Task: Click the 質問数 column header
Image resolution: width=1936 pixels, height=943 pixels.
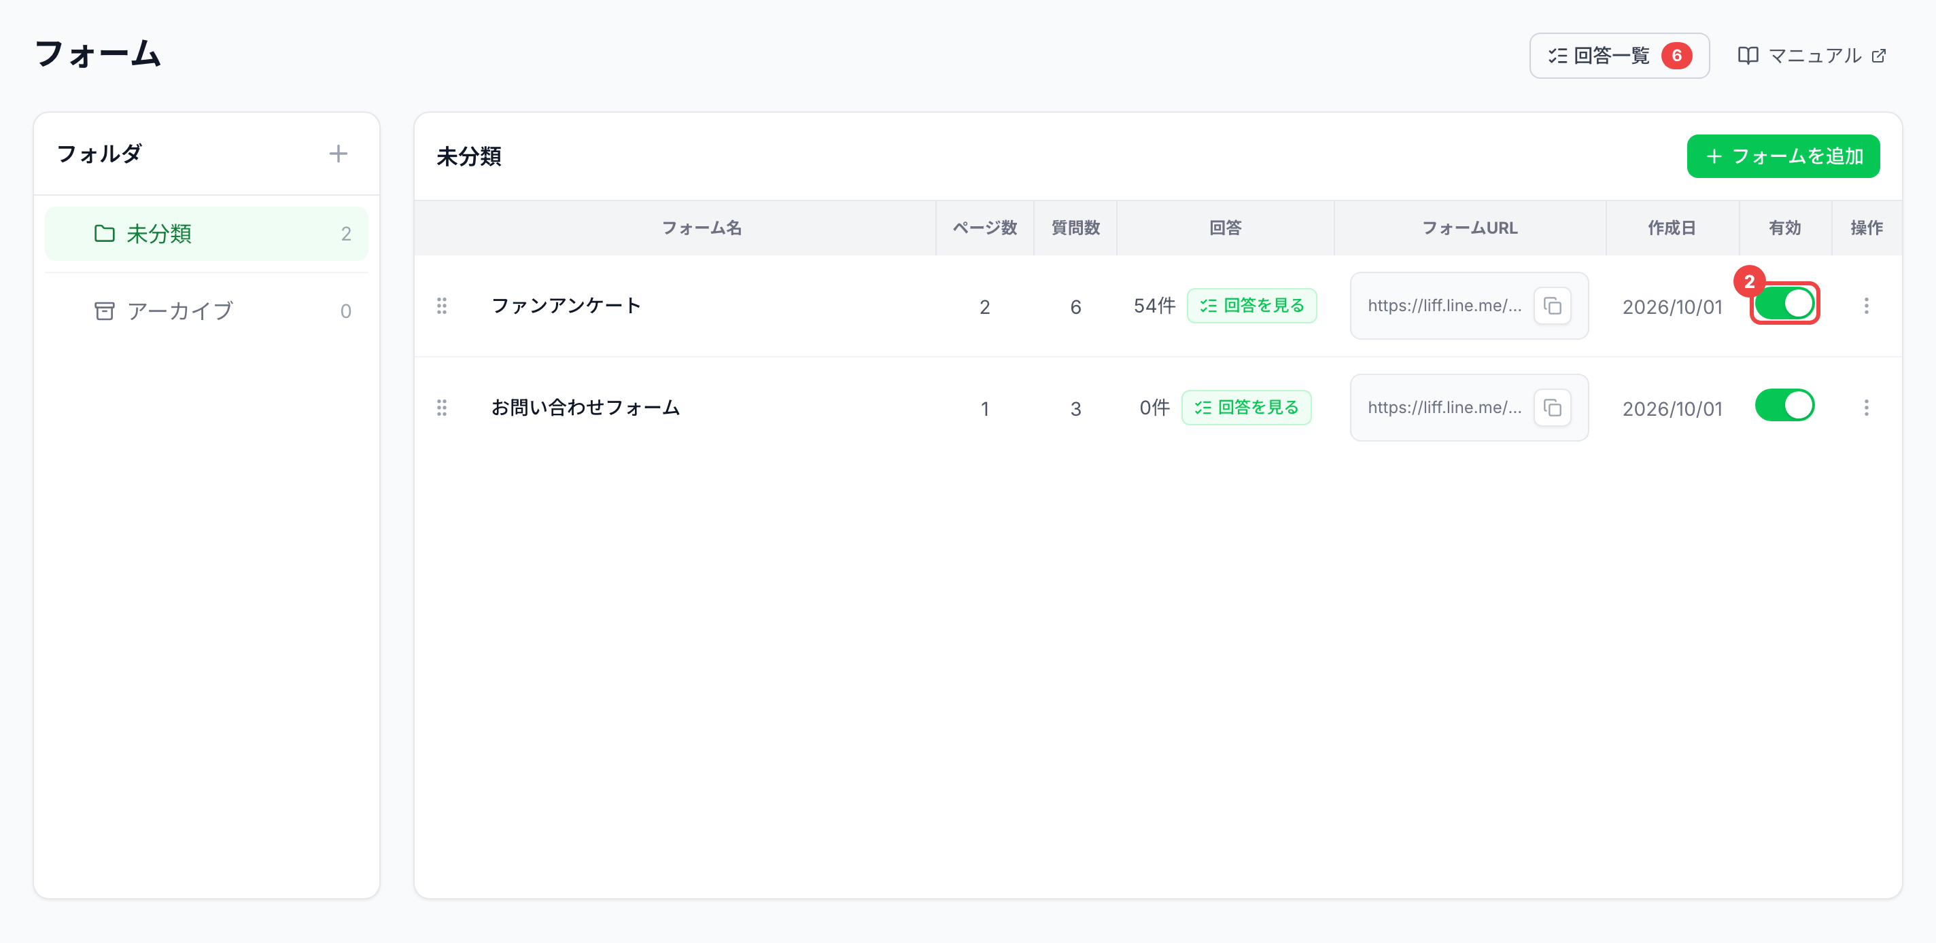Action: point(1075,228)
